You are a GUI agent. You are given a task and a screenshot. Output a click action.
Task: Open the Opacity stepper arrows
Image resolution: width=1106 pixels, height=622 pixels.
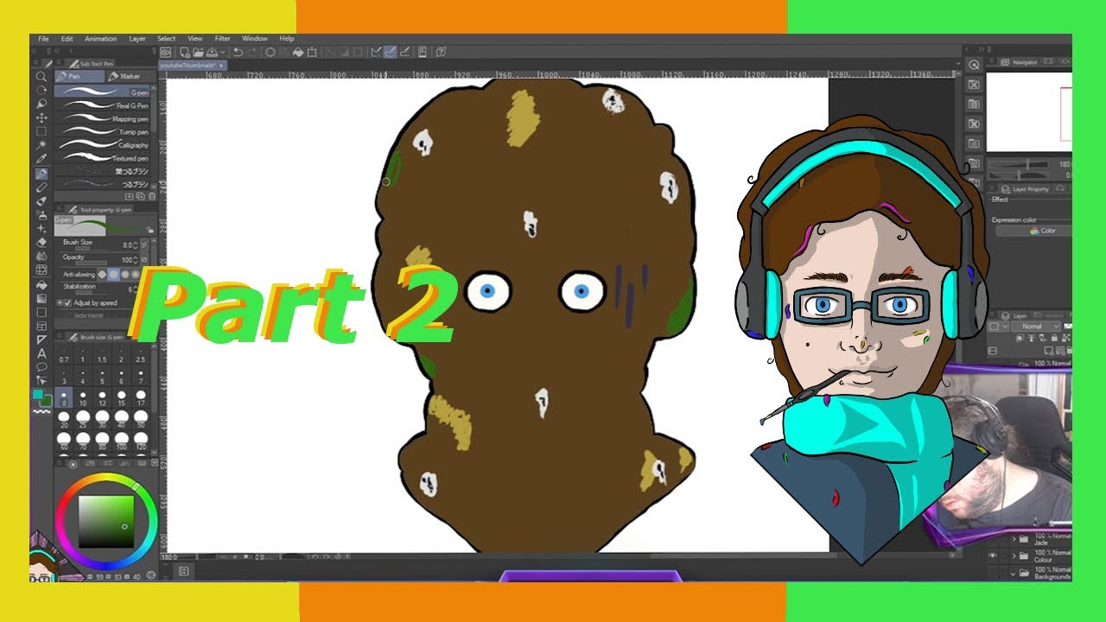click(135, 259)
